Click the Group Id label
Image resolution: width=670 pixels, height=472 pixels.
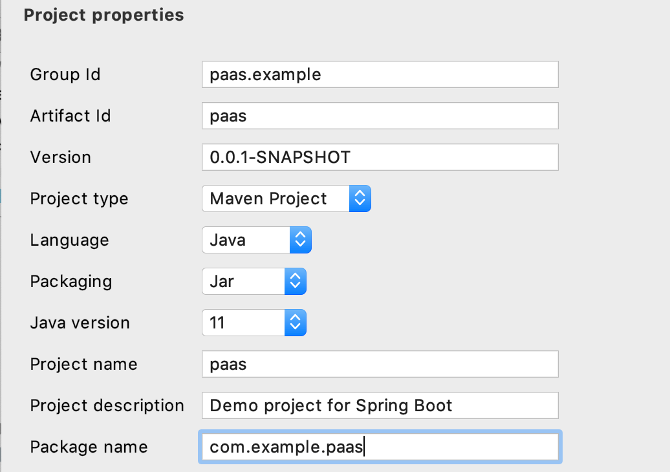coord(65,74)
